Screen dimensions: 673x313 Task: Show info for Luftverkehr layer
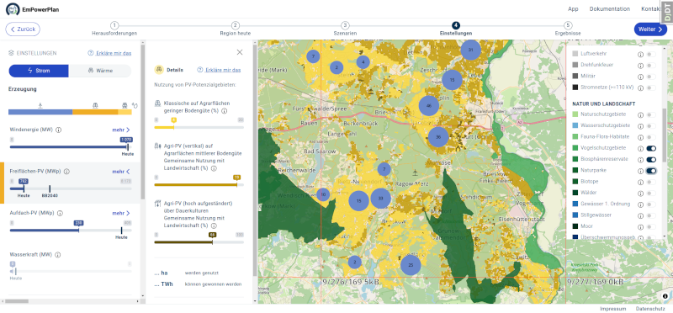640,54
